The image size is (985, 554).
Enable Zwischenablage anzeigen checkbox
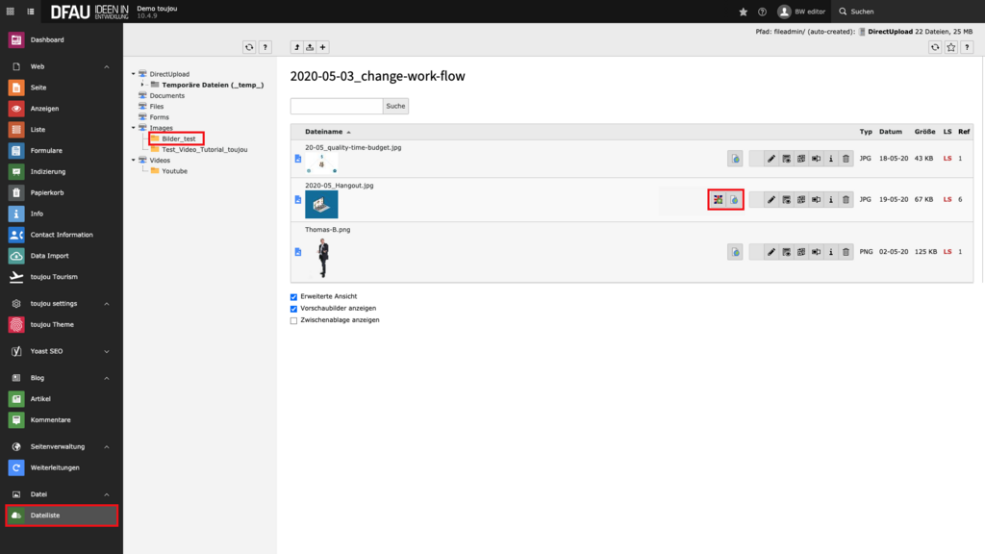294,320
